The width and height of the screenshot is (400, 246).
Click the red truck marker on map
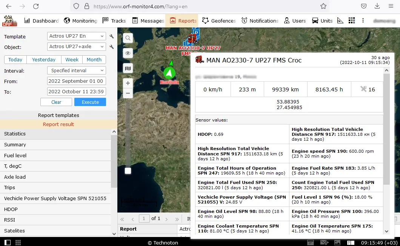(192, 39)
